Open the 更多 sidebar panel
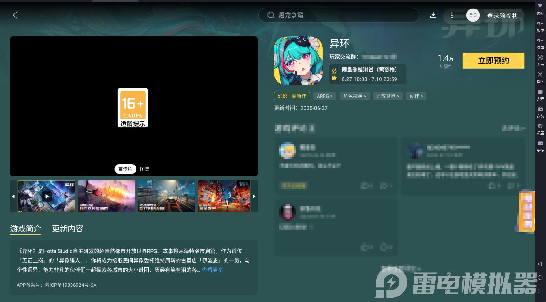The image size is (546, 302). (x=540, y=146)
